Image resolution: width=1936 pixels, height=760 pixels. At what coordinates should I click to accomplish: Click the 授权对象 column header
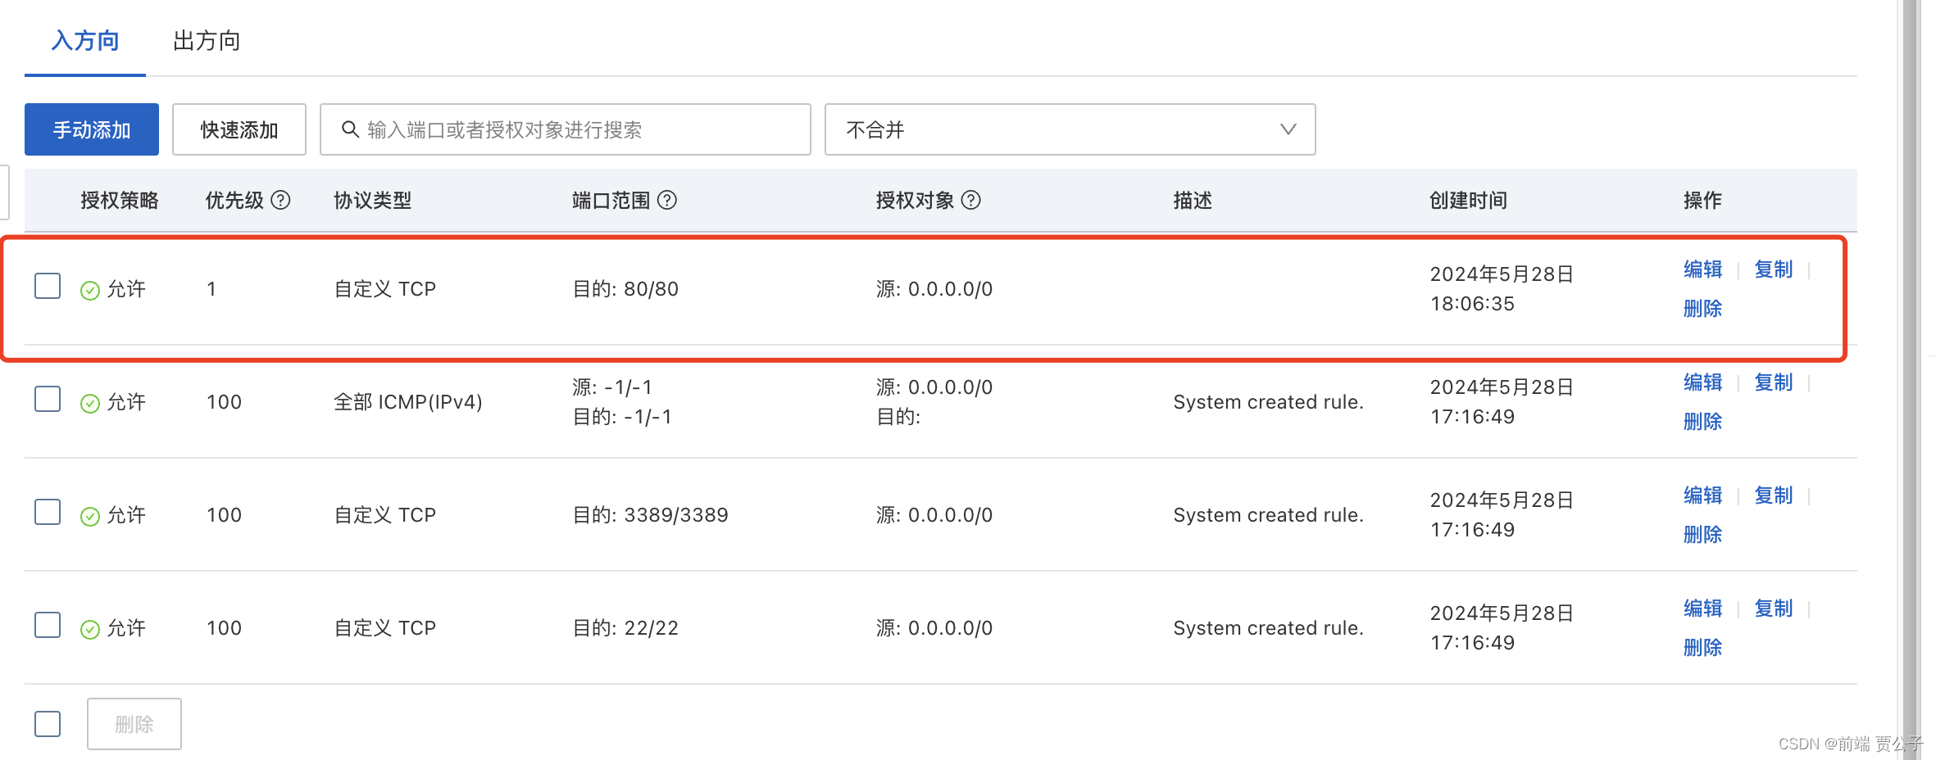coord(915,201)
